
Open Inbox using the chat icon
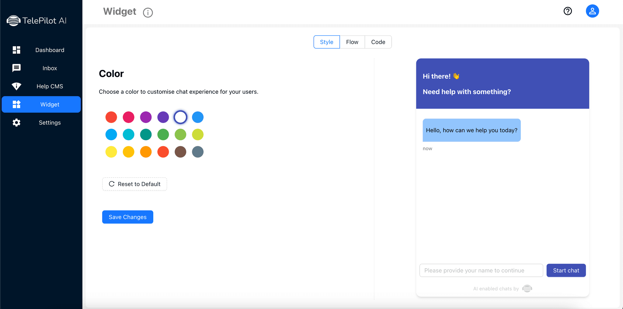point(16,68)
